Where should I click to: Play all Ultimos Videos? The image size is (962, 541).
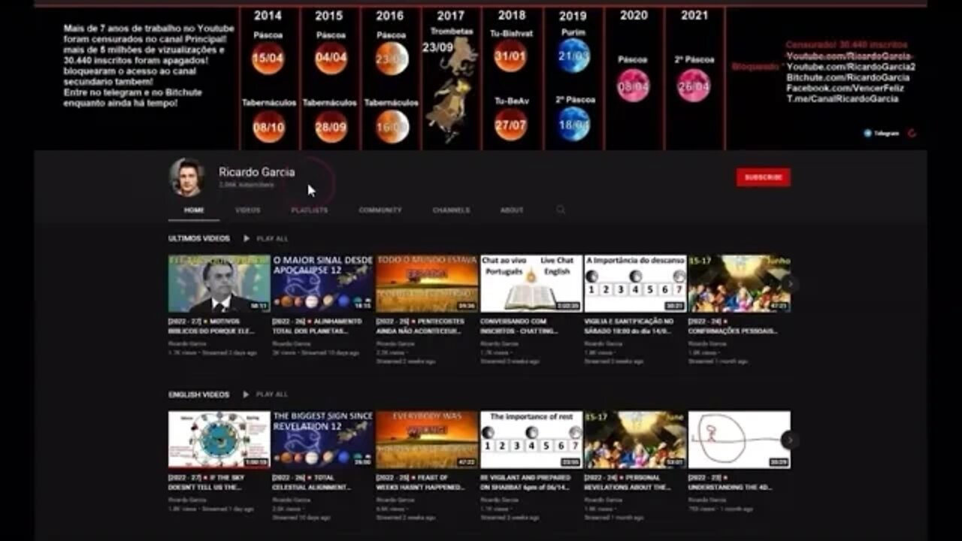coord(266,238)
